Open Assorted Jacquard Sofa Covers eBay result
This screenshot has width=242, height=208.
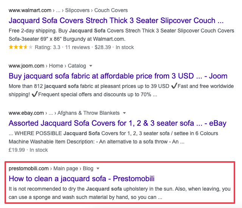point(118,123)
